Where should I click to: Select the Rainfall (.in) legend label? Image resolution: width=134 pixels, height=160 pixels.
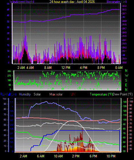point(8,94)
